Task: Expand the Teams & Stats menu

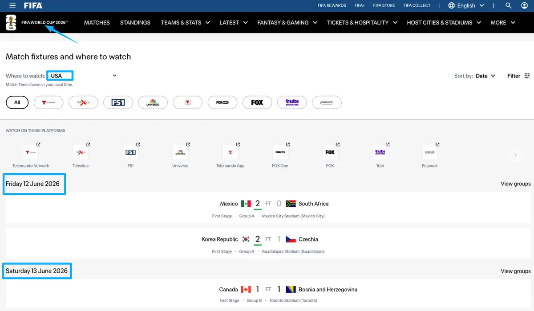Action: click(186, 22)
